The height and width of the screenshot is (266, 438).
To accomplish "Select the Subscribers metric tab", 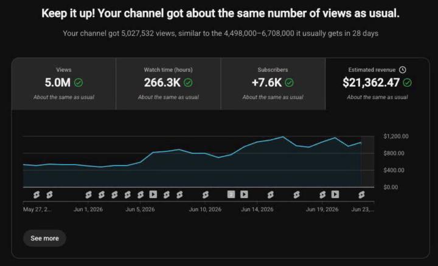I will pyautogui.click(x=273, y=84).
